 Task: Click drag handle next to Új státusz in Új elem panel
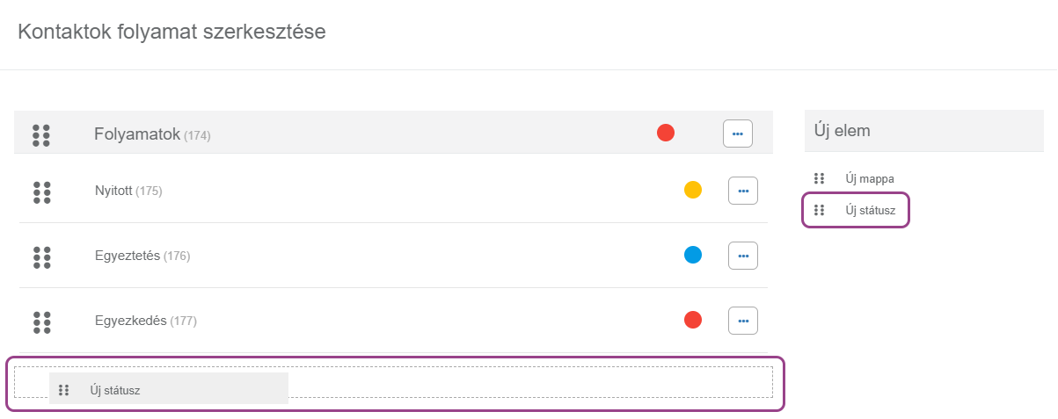click(x=819, y=210)
